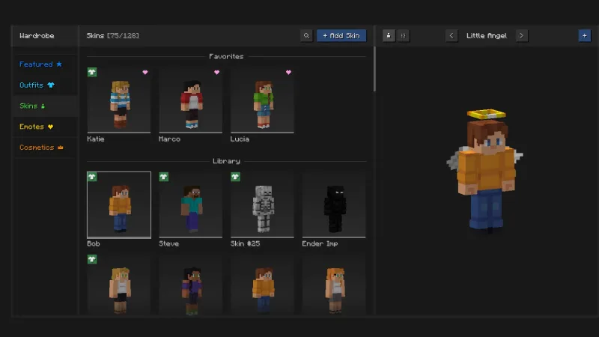This screenshot has width=599, height=337.
Task: Select the Bob skin thumbnail
Action: 119,204
